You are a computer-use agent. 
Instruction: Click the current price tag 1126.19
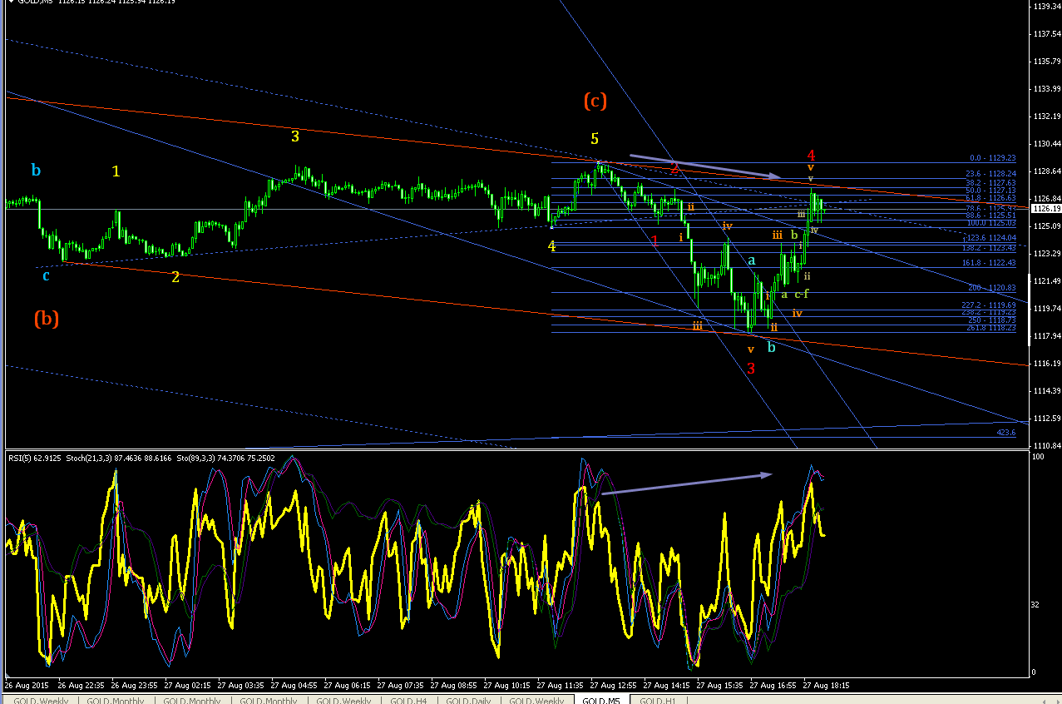pos(1045,209)
